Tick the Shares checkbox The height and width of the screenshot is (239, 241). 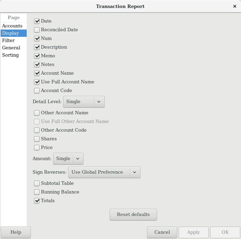pos(37,139)
